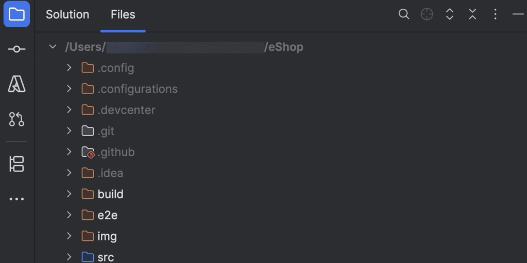The height and width of the screenshot is (263, 527).
Task: Select opened file crosshair icon
Action: [x=427, y=14]
